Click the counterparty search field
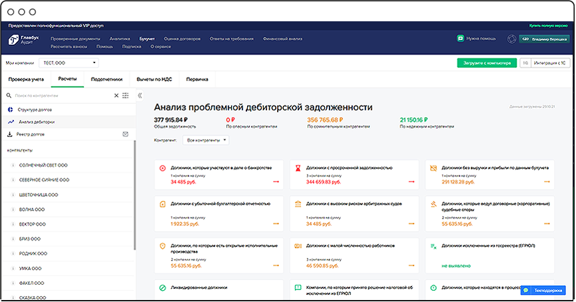Screen dimensions: 576x302 pos(63,96)
